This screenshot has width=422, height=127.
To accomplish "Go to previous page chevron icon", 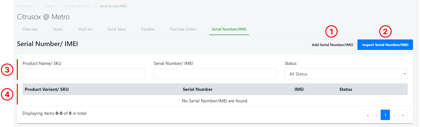I will 376,115.
